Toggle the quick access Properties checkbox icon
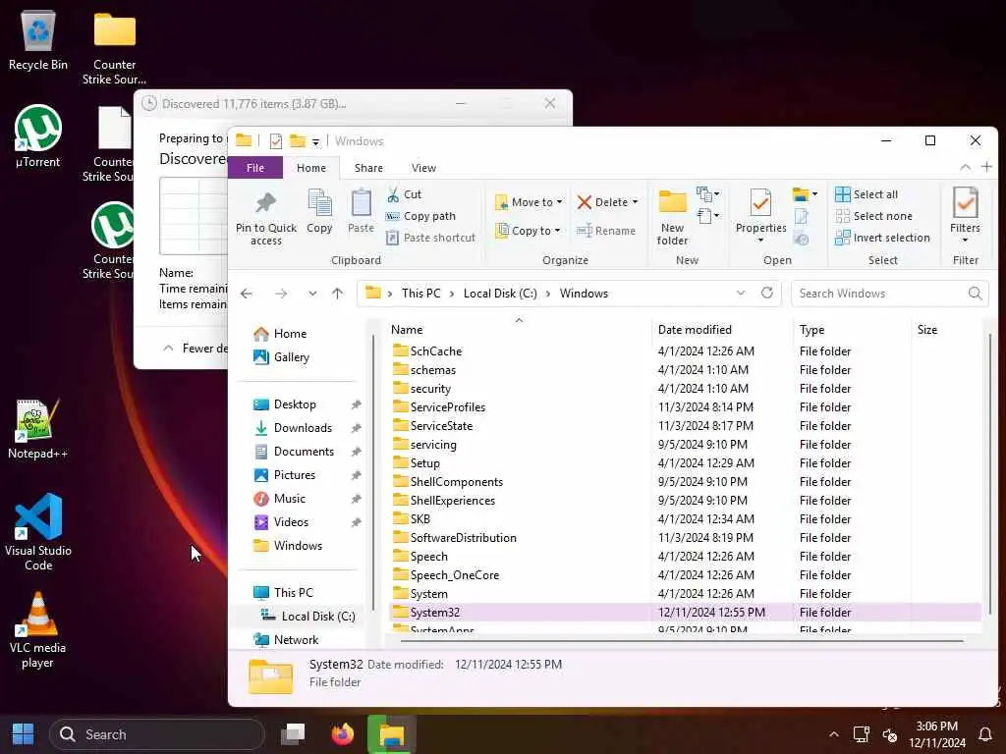 click(276, 141)
